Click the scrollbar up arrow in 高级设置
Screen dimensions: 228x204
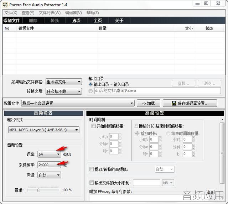click(x=222, y=120)
